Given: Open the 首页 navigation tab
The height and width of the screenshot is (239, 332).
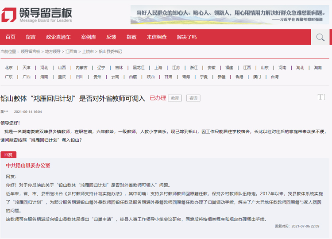Looking at the screenshot, I should tap(10, 37).
